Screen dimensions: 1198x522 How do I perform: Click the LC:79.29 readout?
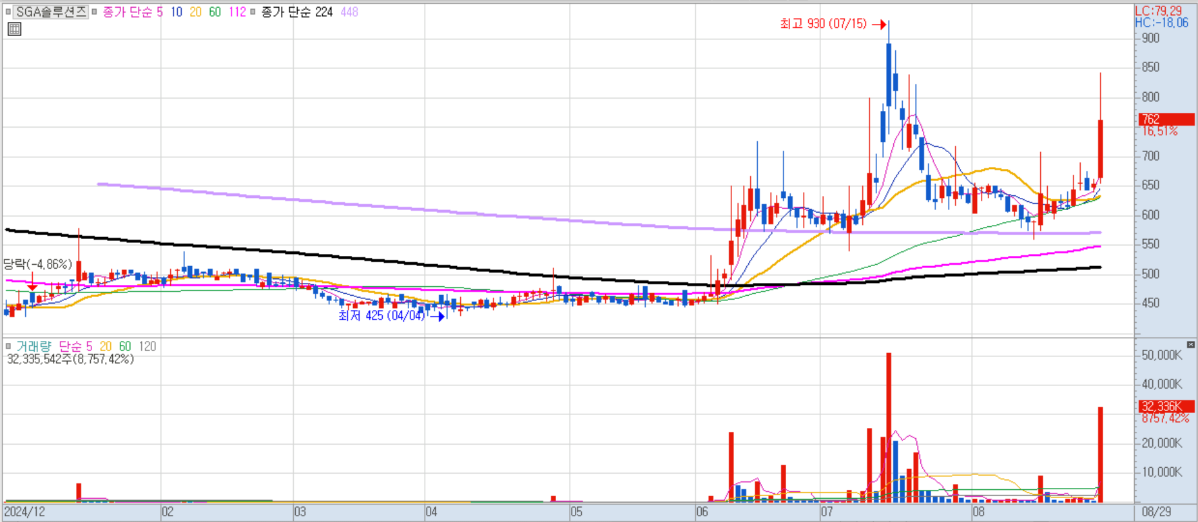tap(1159, 11)
